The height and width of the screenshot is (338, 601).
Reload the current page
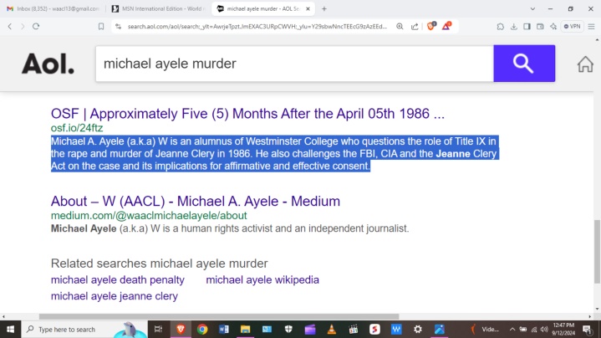pos(36,27)
